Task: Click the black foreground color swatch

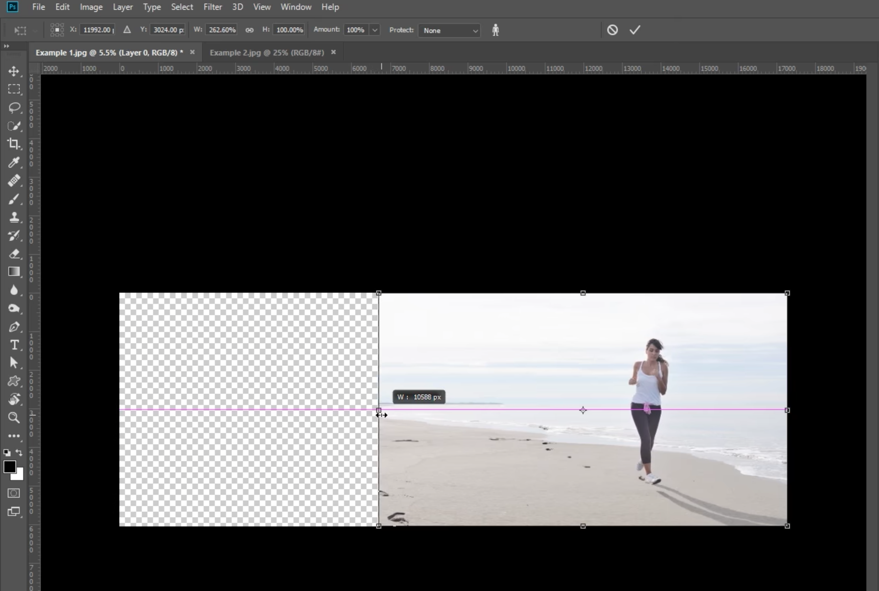Action: pyautogui.click(x=9, y=467)
